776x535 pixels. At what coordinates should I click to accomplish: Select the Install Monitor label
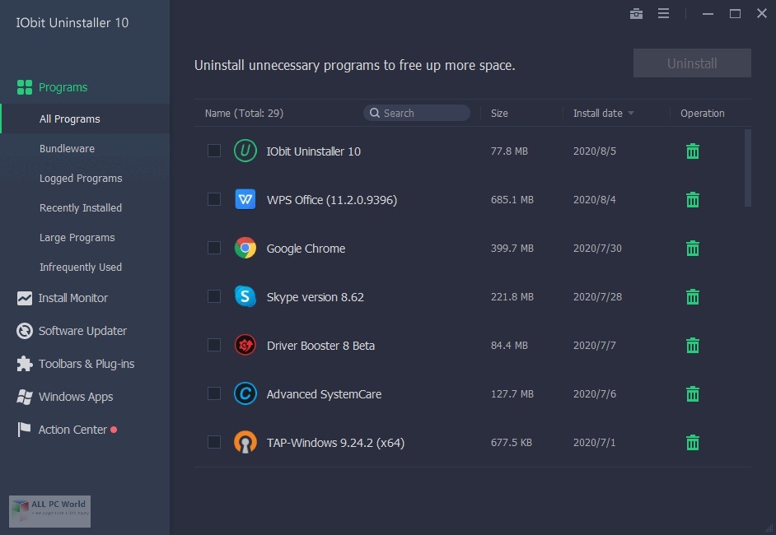pos(72,298)
